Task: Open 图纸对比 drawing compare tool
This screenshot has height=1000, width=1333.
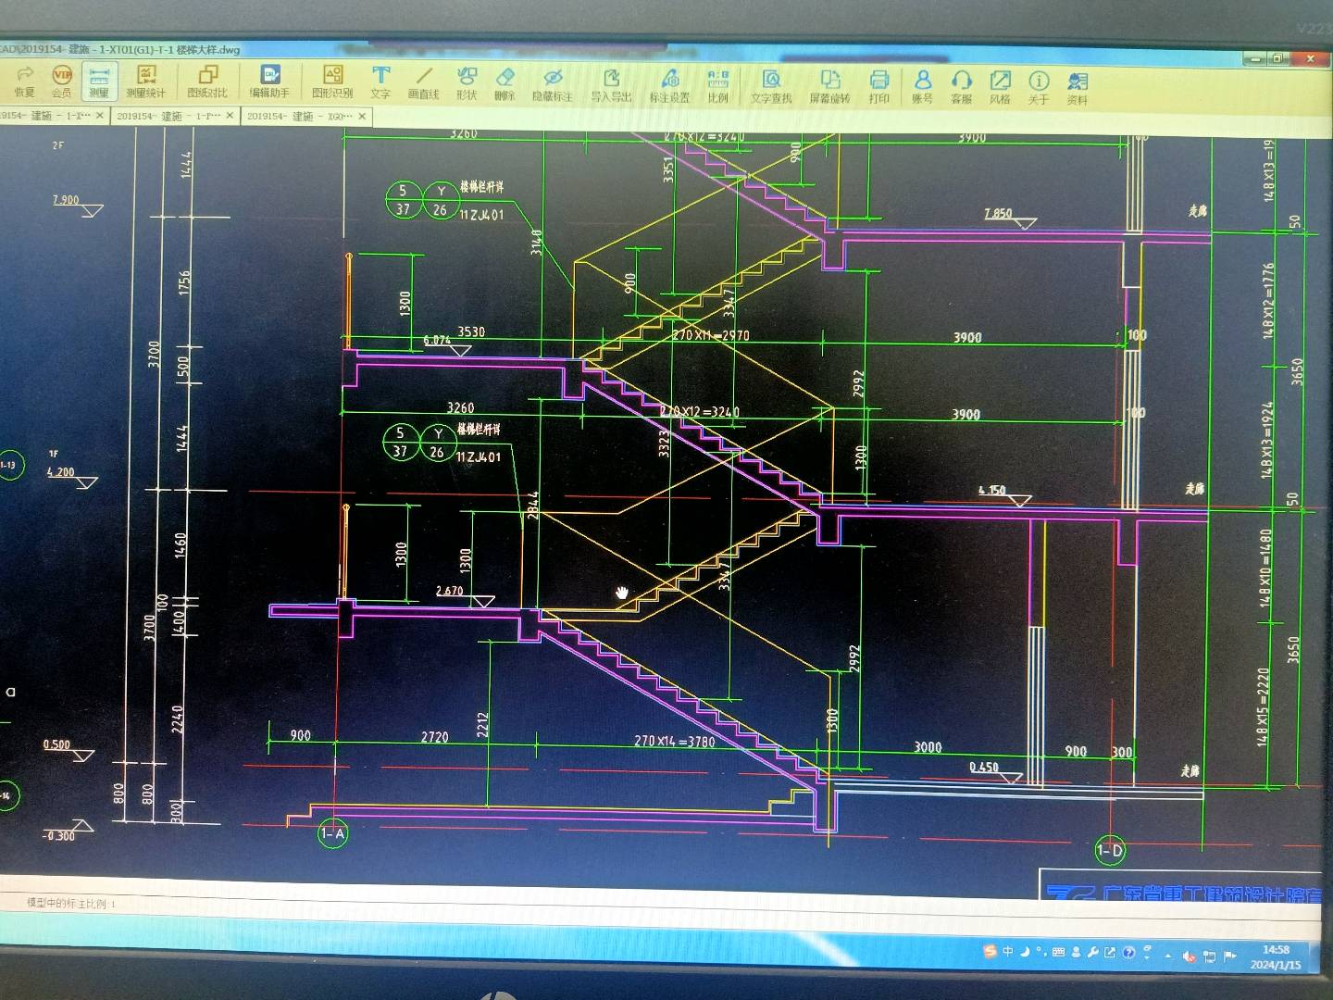Action: click(x=207, y=81)
